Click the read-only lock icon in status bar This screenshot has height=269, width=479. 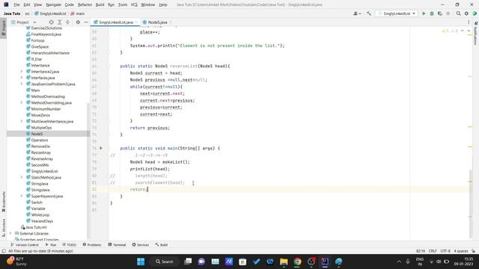pyautogui.click(x=473, y=251)
